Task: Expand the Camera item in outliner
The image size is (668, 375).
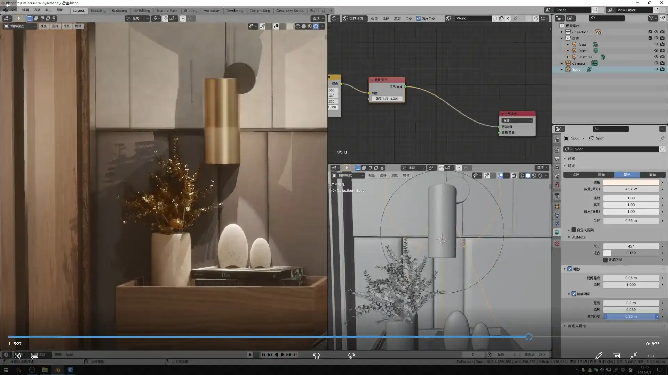Action: click(562, 63)
